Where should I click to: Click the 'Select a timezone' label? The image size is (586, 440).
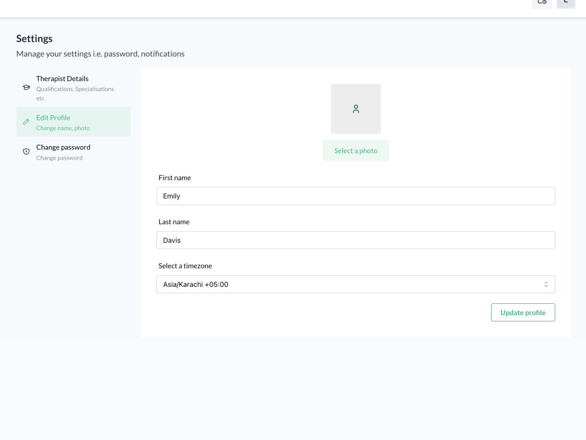(185, 266)
